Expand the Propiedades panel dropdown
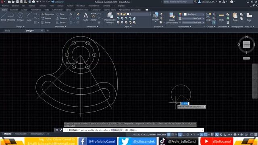258x145 pixels. point(184,27)
